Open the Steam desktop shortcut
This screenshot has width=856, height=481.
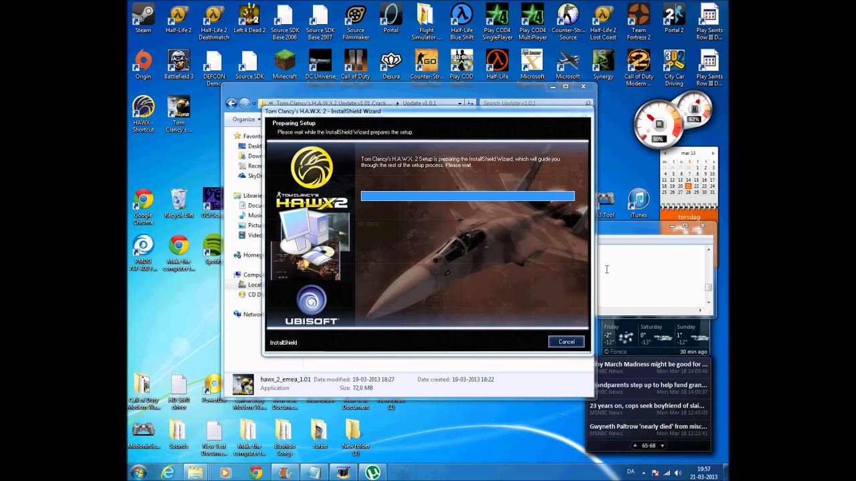click(143, 19)
